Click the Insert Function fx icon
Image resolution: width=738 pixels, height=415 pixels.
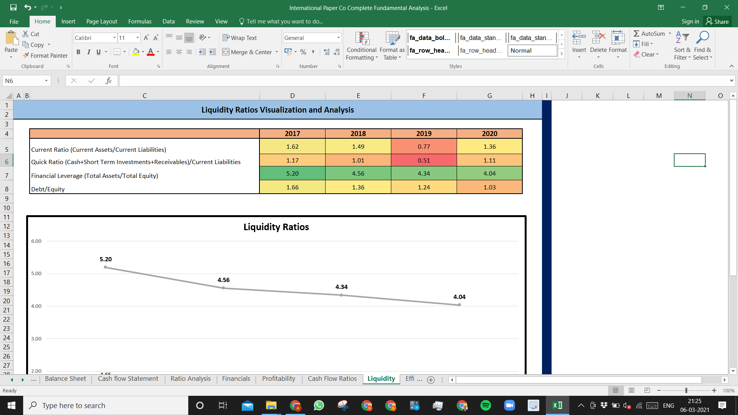(108, 81)
